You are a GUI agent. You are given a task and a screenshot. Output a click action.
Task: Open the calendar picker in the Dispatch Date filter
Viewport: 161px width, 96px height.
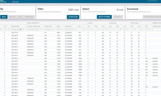21,29
